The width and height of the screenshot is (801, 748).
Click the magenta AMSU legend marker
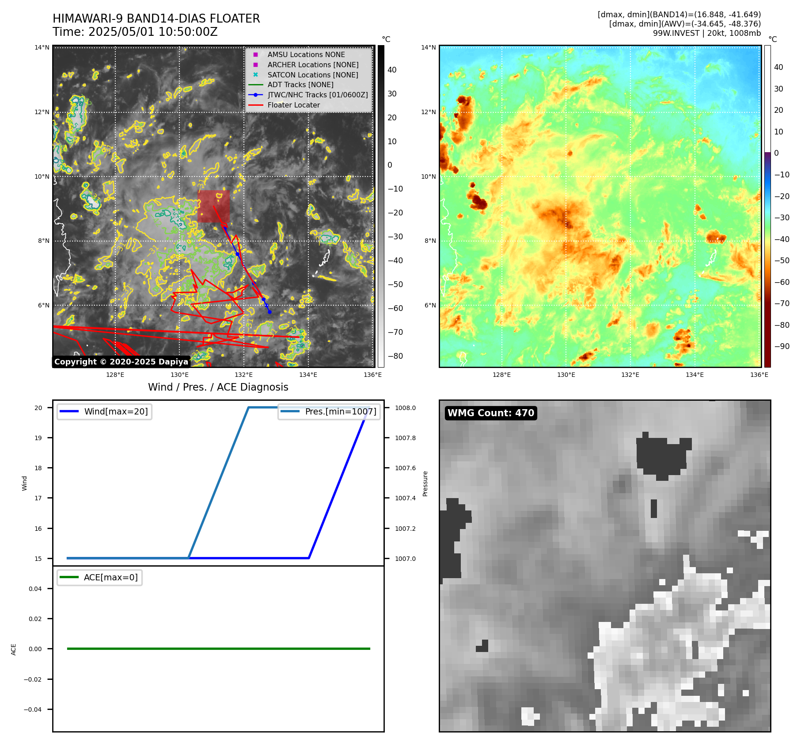tap(255, 54)
